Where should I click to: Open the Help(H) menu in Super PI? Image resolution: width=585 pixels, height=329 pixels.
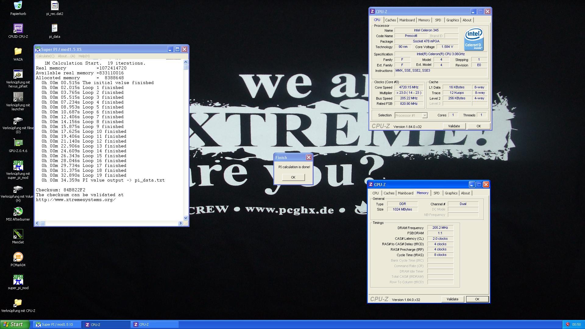point(84,56)
